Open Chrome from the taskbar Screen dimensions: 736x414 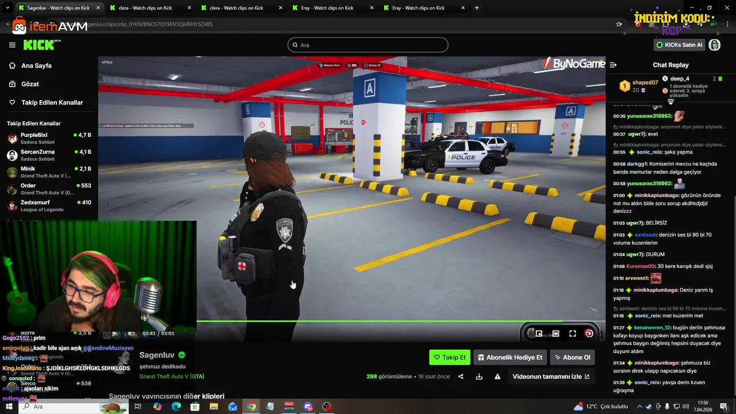click(251, 407)
